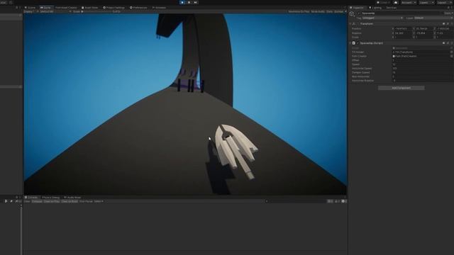
Task: Edit the Rotation Z field
Action: 445,33
